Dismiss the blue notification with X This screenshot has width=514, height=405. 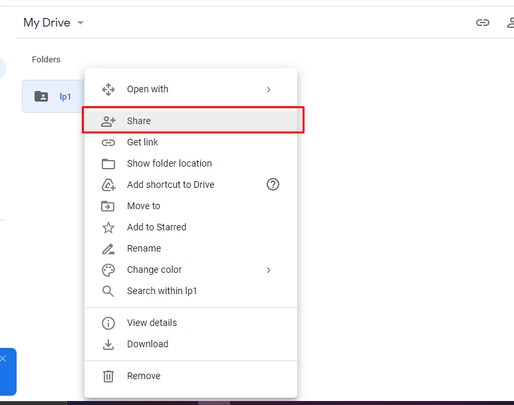coord(3,359)
